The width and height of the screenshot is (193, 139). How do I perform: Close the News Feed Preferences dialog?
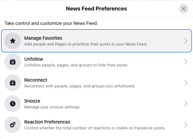click(184, 9)
